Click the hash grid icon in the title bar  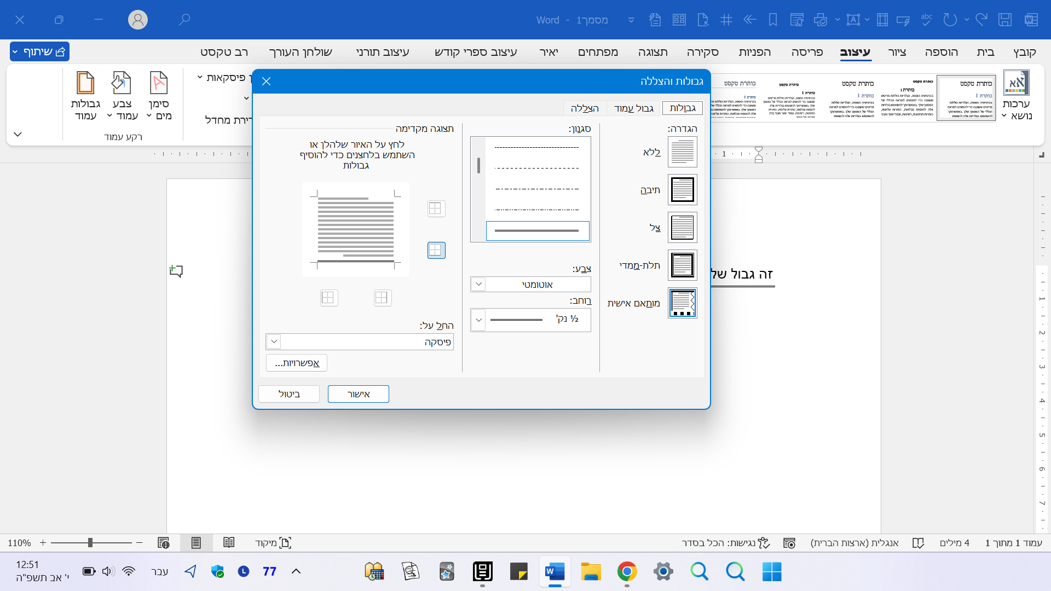726,20
